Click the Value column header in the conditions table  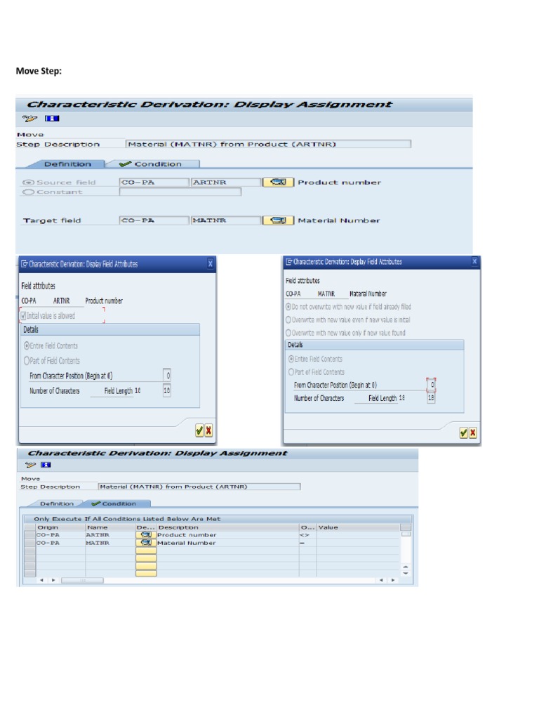point(359,527)
